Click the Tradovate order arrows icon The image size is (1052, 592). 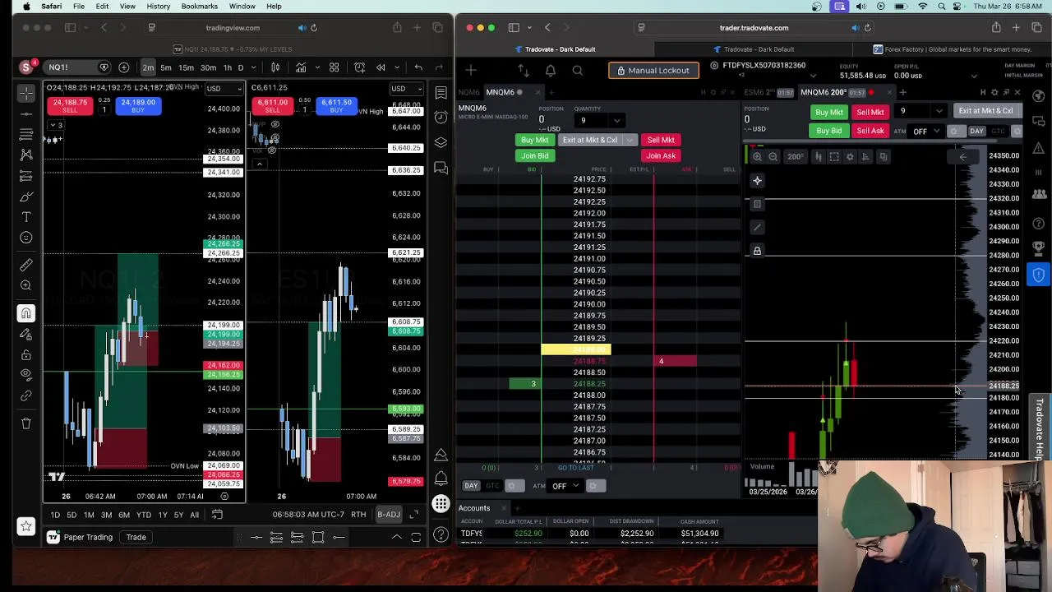click(x=524, y=71)
